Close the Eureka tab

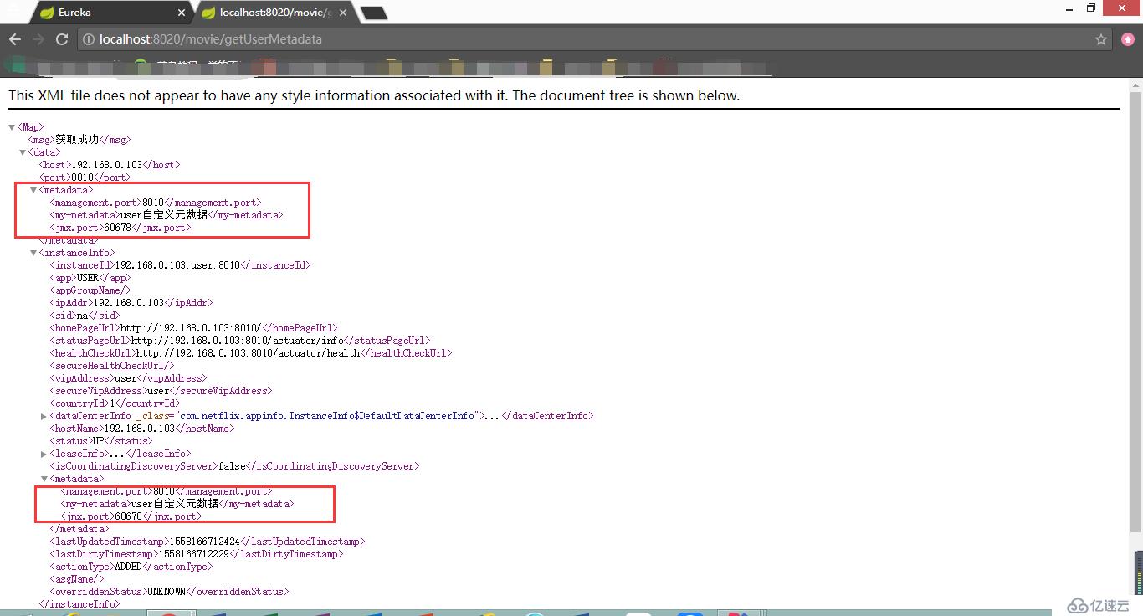(182, 13)
